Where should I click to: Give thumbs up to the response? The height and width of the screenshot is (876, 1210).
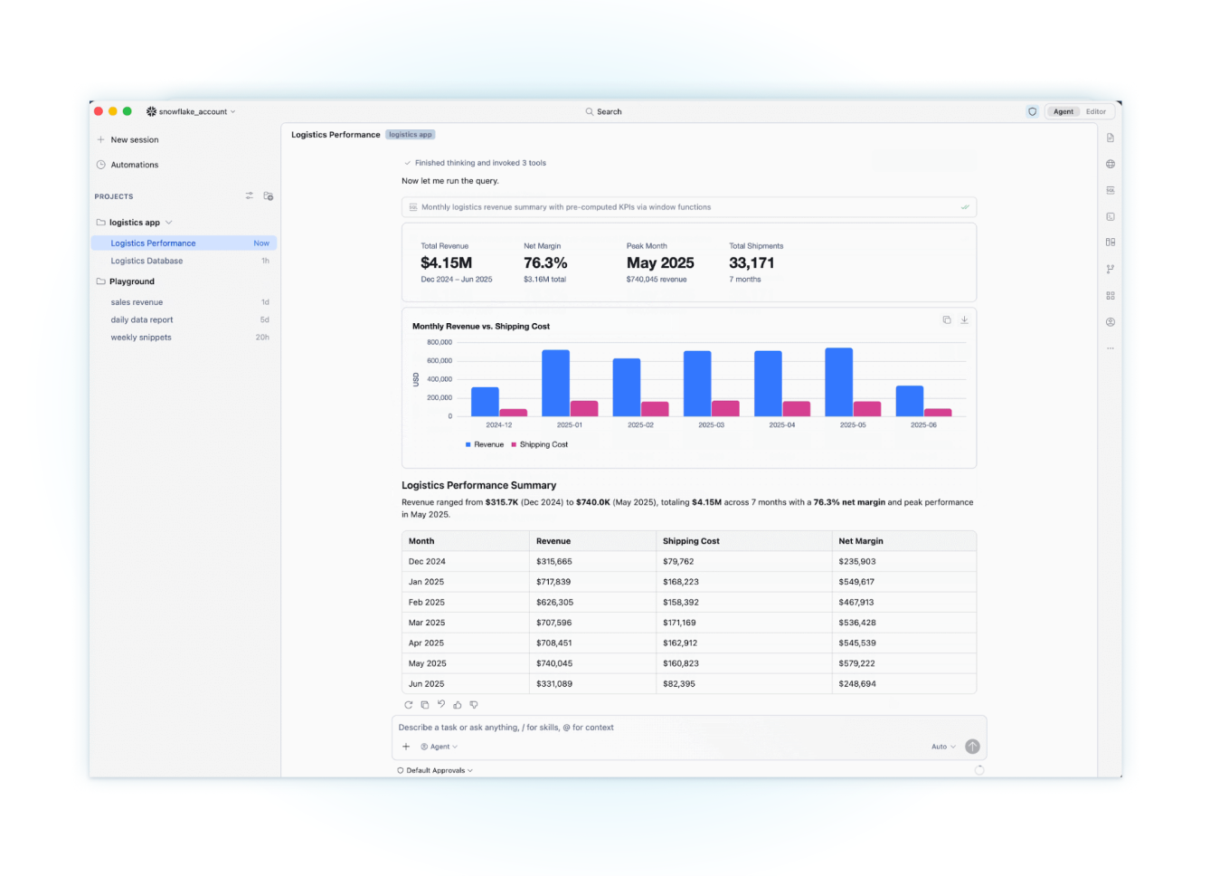coord(458,704)
